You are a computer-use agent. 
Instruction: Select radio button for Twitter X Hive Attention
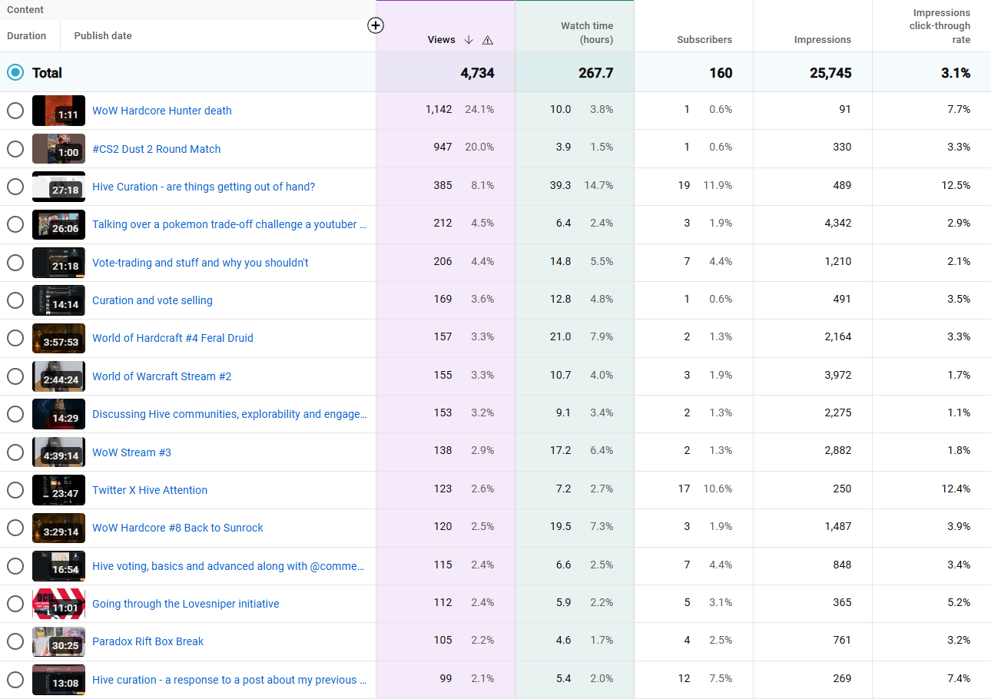click(x=15, y=490)
